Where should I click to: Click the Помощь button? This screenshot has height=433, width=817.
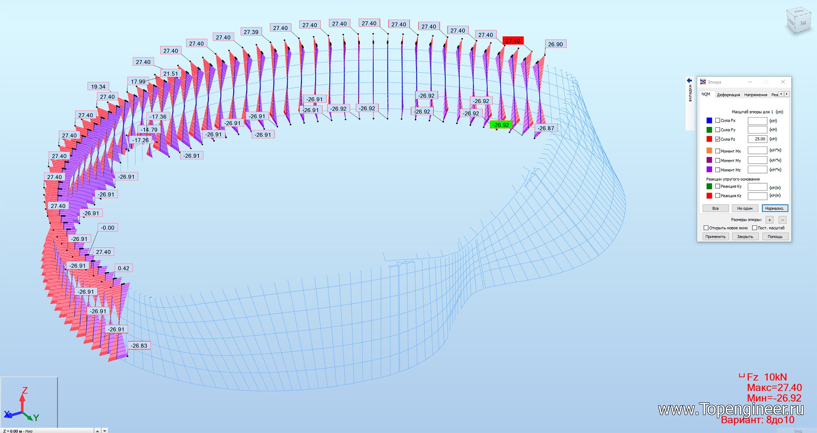(775, 237)
